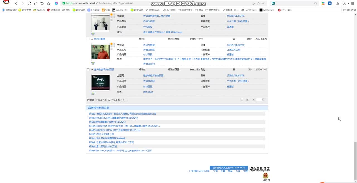Open the 招聘 footer link
Image resolution: width=357 pixels, height=183 pixels.
[x=223, y=171]
